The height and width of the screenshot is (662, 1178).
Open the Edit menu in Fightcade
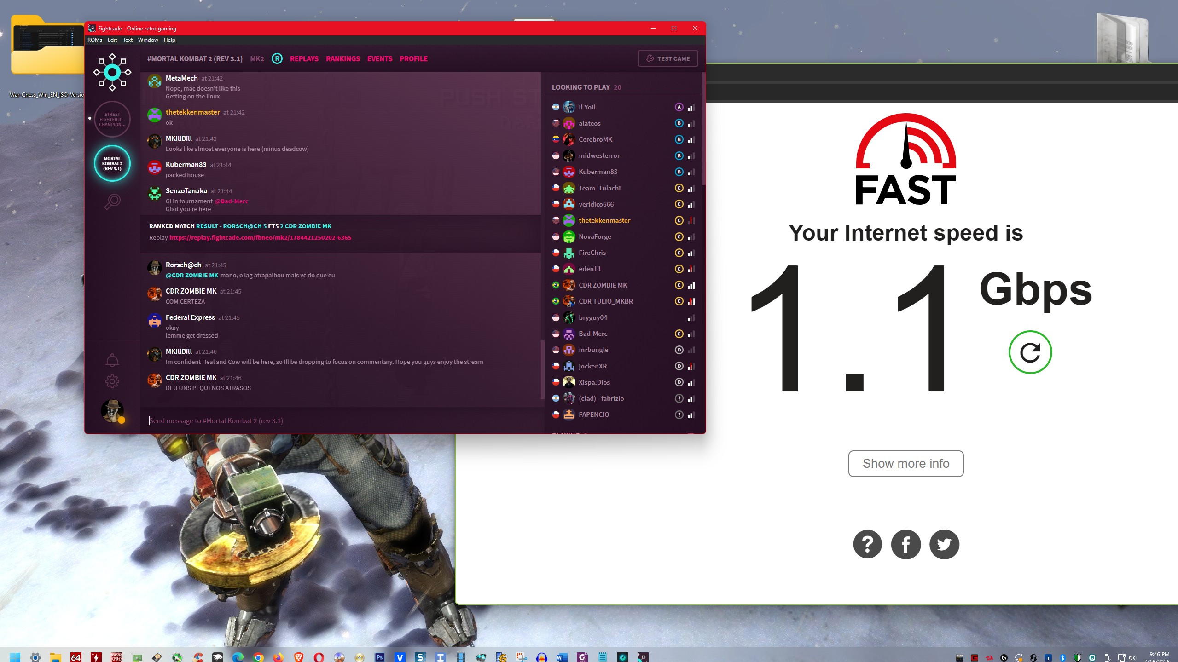[112, 40]
